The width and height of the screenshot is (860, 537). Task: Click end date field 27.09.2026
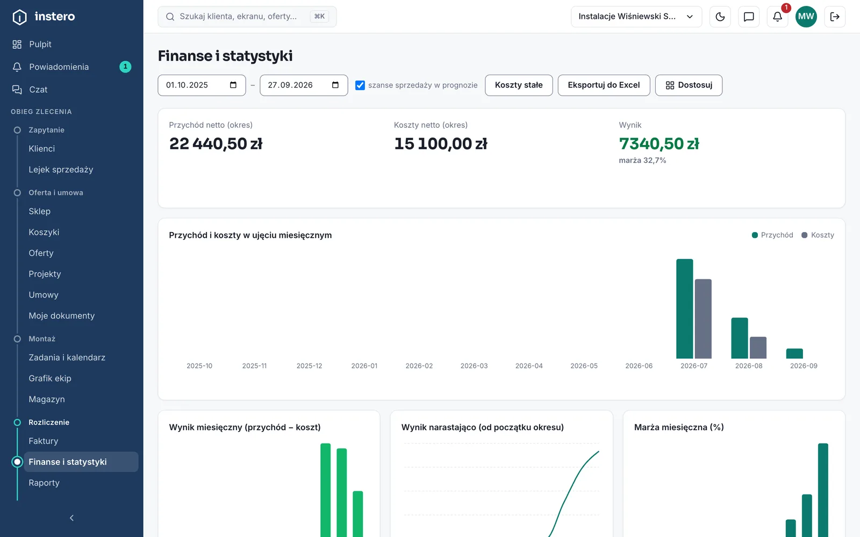pos(304,85)
